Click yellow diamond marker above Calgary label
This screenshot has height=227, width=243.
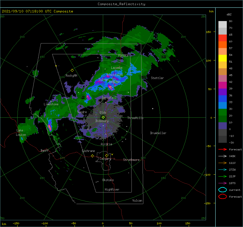(107, 155)
